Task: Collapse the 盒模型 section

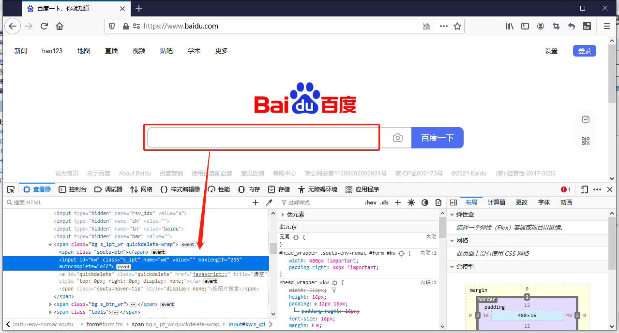Action: coord(453,267)
